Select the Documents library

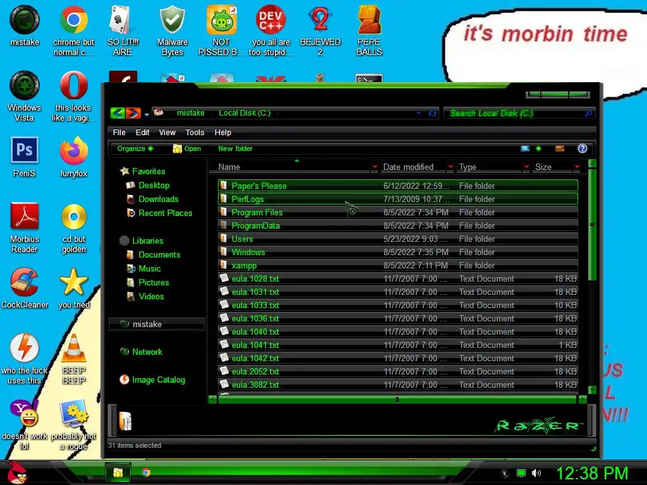[x=159, y=255]
